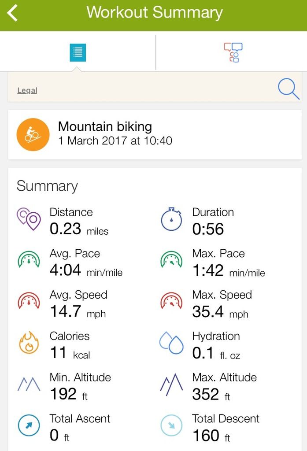307x451 pixels.
Task: Select the green Max. Pace gauge icon
Action: [x=171, y=260]
